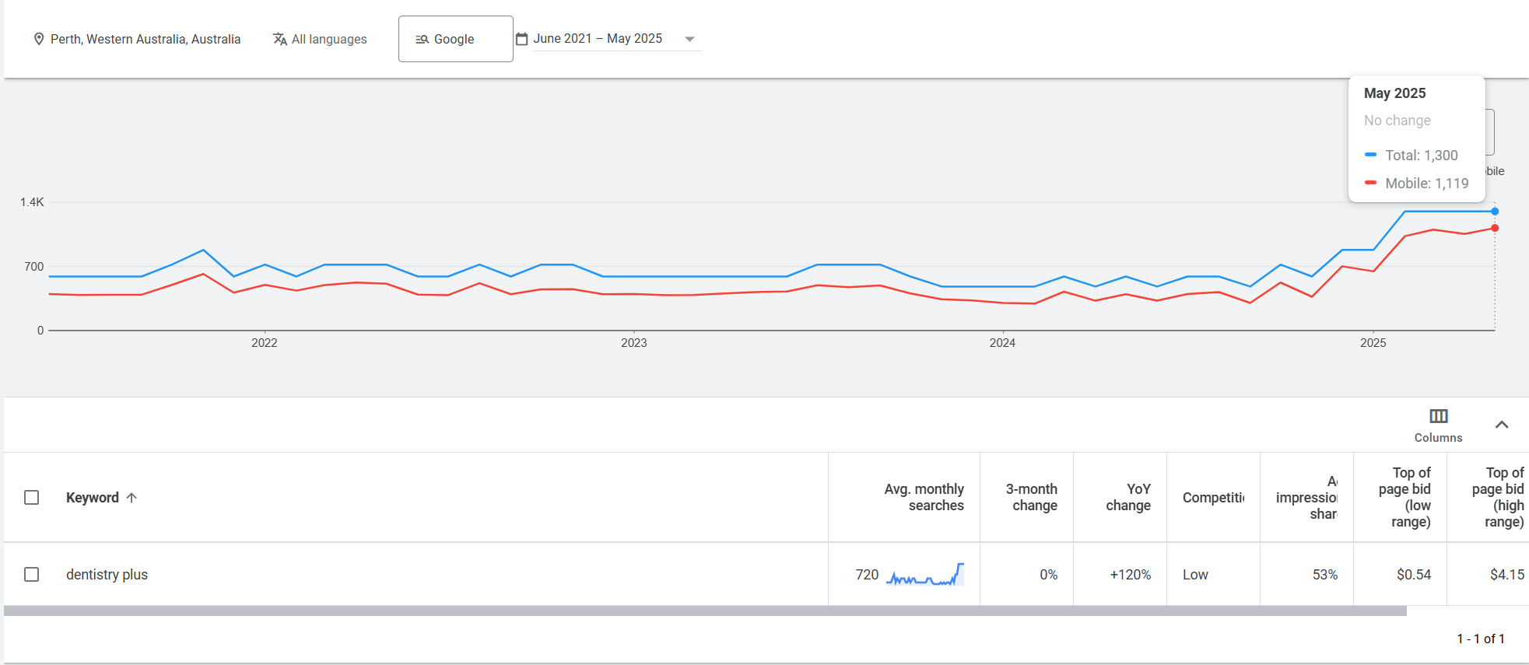Open the Google search network selector

[455, 39]
